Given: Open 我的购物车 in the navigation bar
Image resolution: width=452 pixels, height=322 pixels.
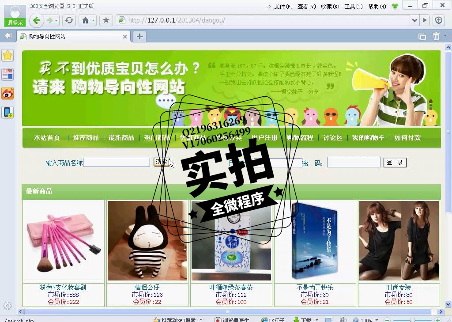Looking at the screenshot, I should 369,138.
